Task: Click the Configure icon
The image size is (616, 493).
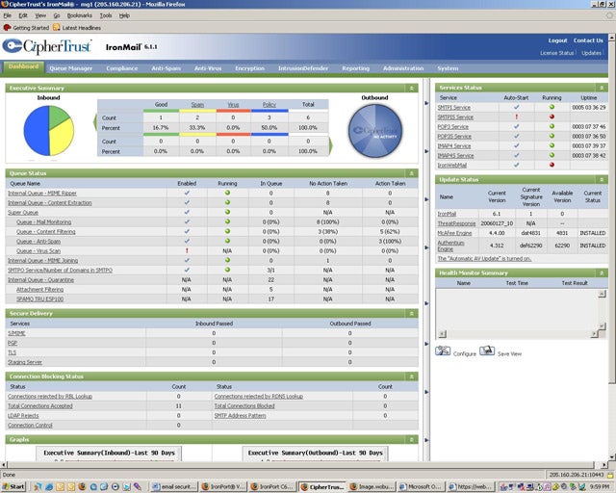Action: pos(443,350)
